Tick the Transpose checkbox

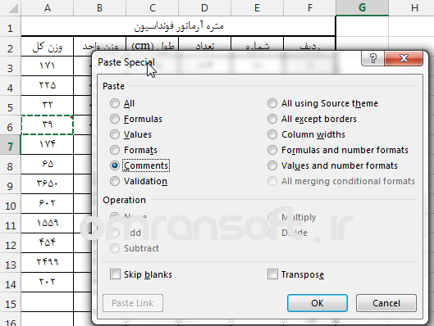(272, 274)
